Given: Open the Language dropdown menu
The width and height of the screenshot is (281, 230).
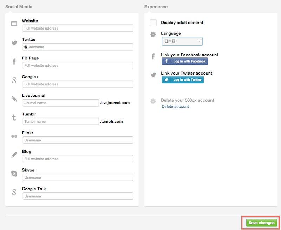Looking at the screenshot, I should (x=182, y=41).
